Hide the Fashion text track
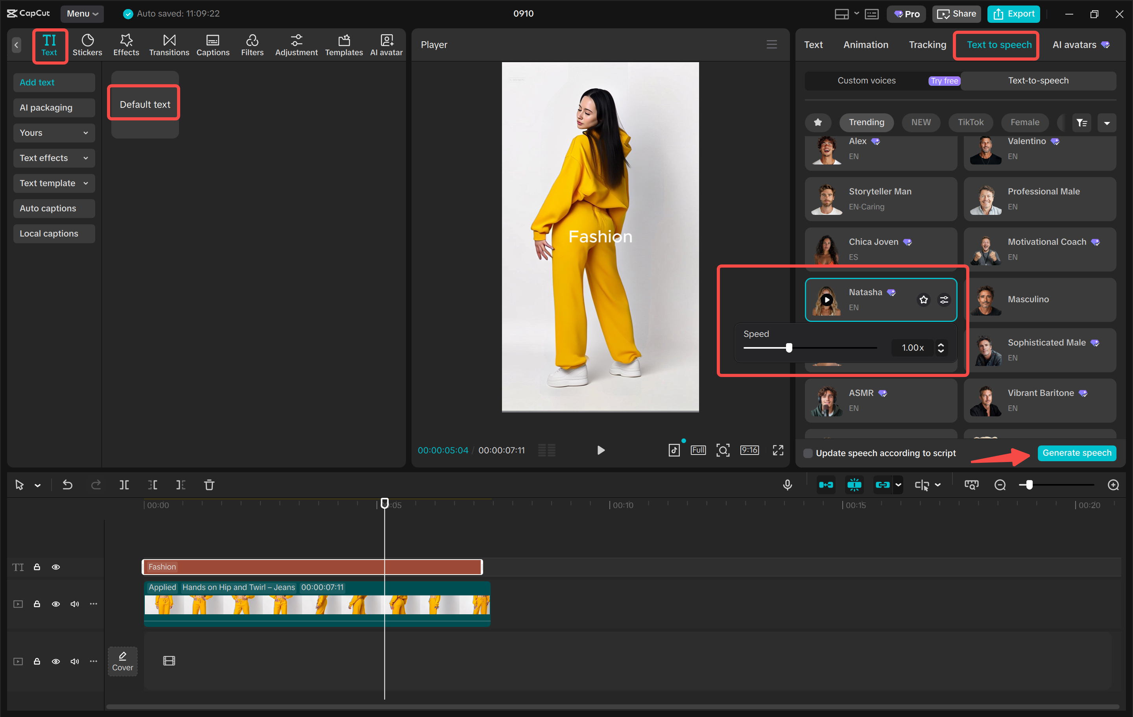 pyautogui.click(x=56, y=567)
